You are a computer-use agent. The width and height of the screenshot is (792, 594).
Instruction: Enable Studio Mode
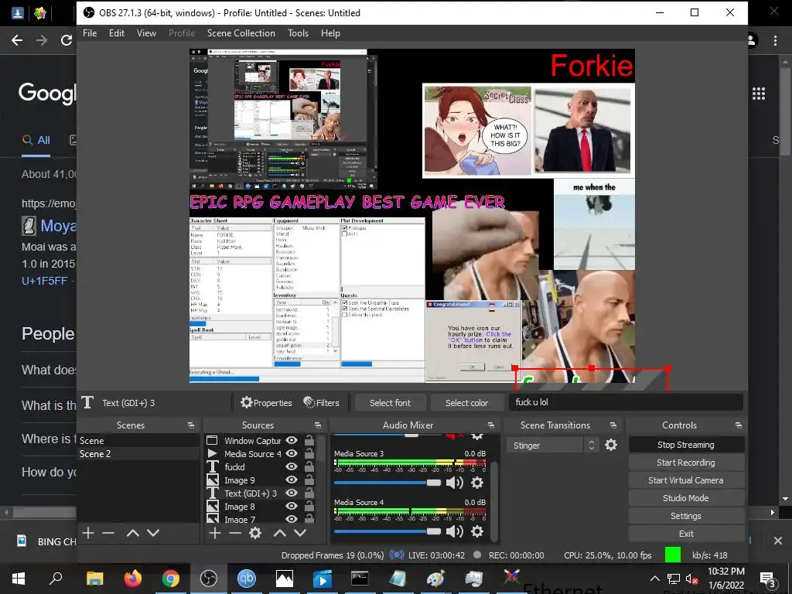pos(686,498)
